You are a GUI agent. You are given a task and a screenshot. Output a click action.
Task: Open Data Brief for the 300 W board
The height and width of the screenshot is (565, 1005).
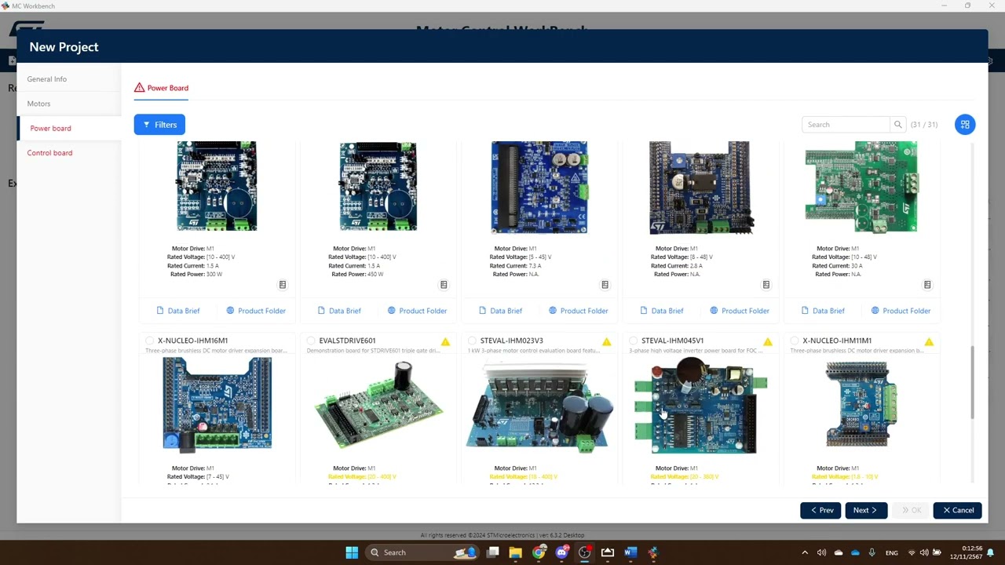(x=177, y=311)
